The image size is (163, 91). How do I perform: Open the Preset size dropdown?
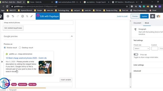[142, 48]
